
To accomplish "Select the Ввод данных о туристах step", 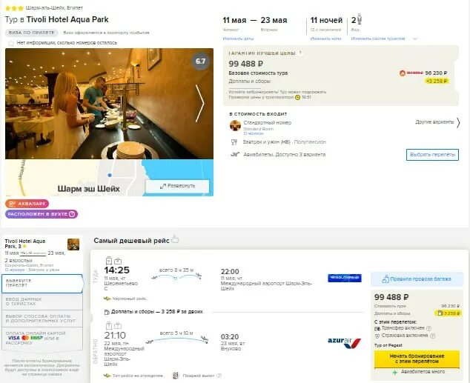I will pyautogui.click(x=42, y=302).
